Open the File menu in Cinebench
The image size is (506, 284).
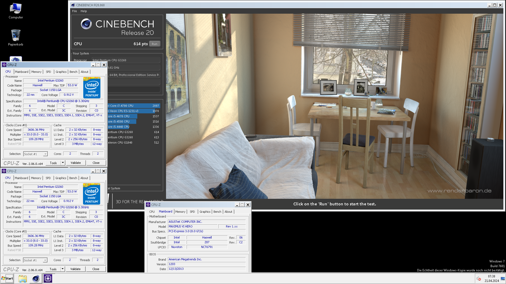click(x=75, y=11)
